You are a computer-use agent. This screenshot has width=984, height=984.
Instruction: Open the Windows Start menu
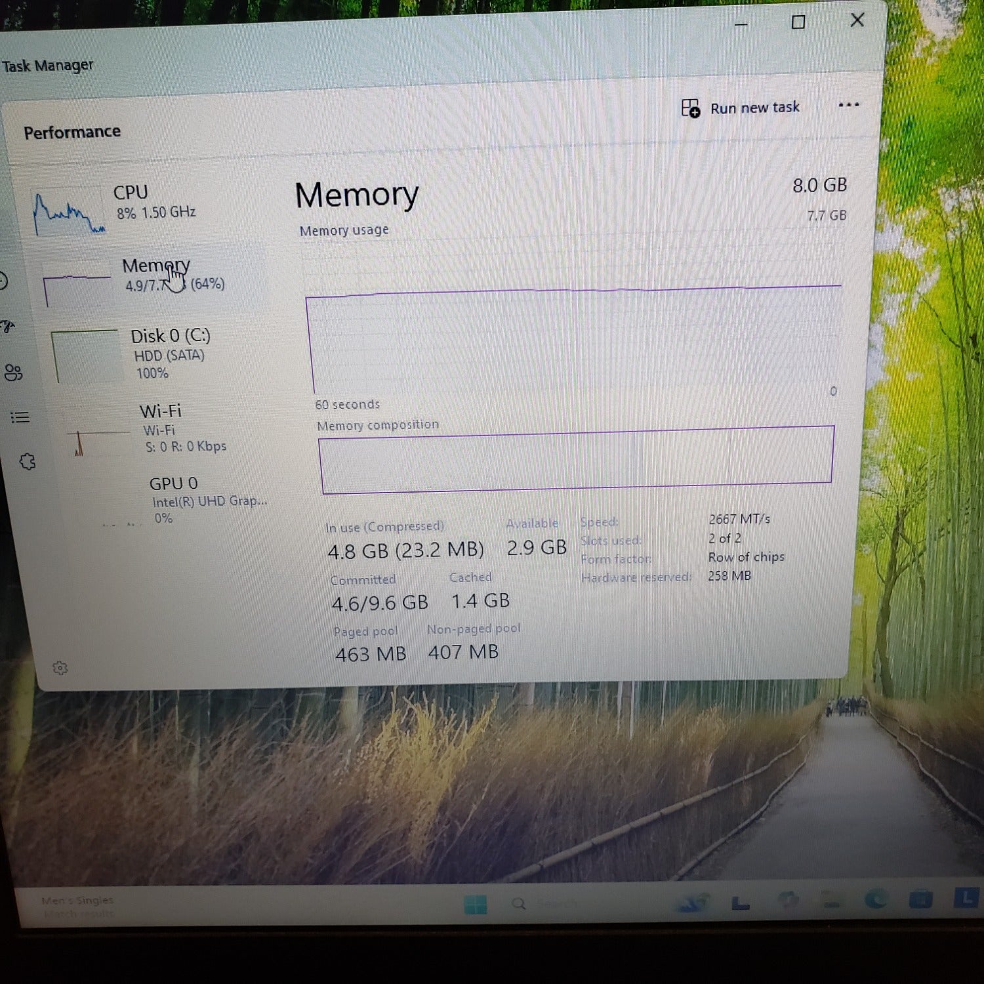pyautogui.click(x=475, y=904)
